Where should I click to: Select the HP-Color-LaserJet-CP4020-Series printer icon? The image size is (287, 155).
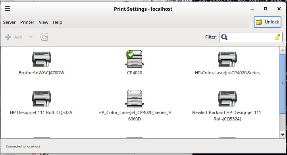[227, 59]
